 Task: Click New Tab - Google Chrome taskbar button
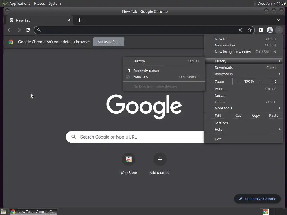point(33,212)
